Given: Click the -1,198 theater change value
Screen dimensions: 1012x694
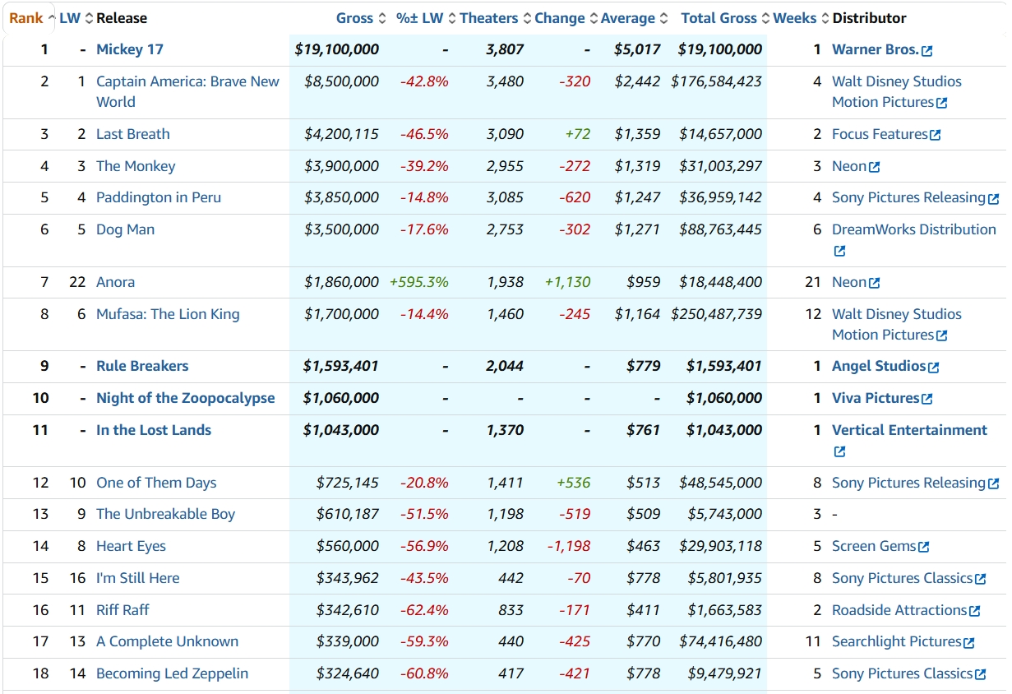Looking at the screenshot, I should [x=569, y=546].
